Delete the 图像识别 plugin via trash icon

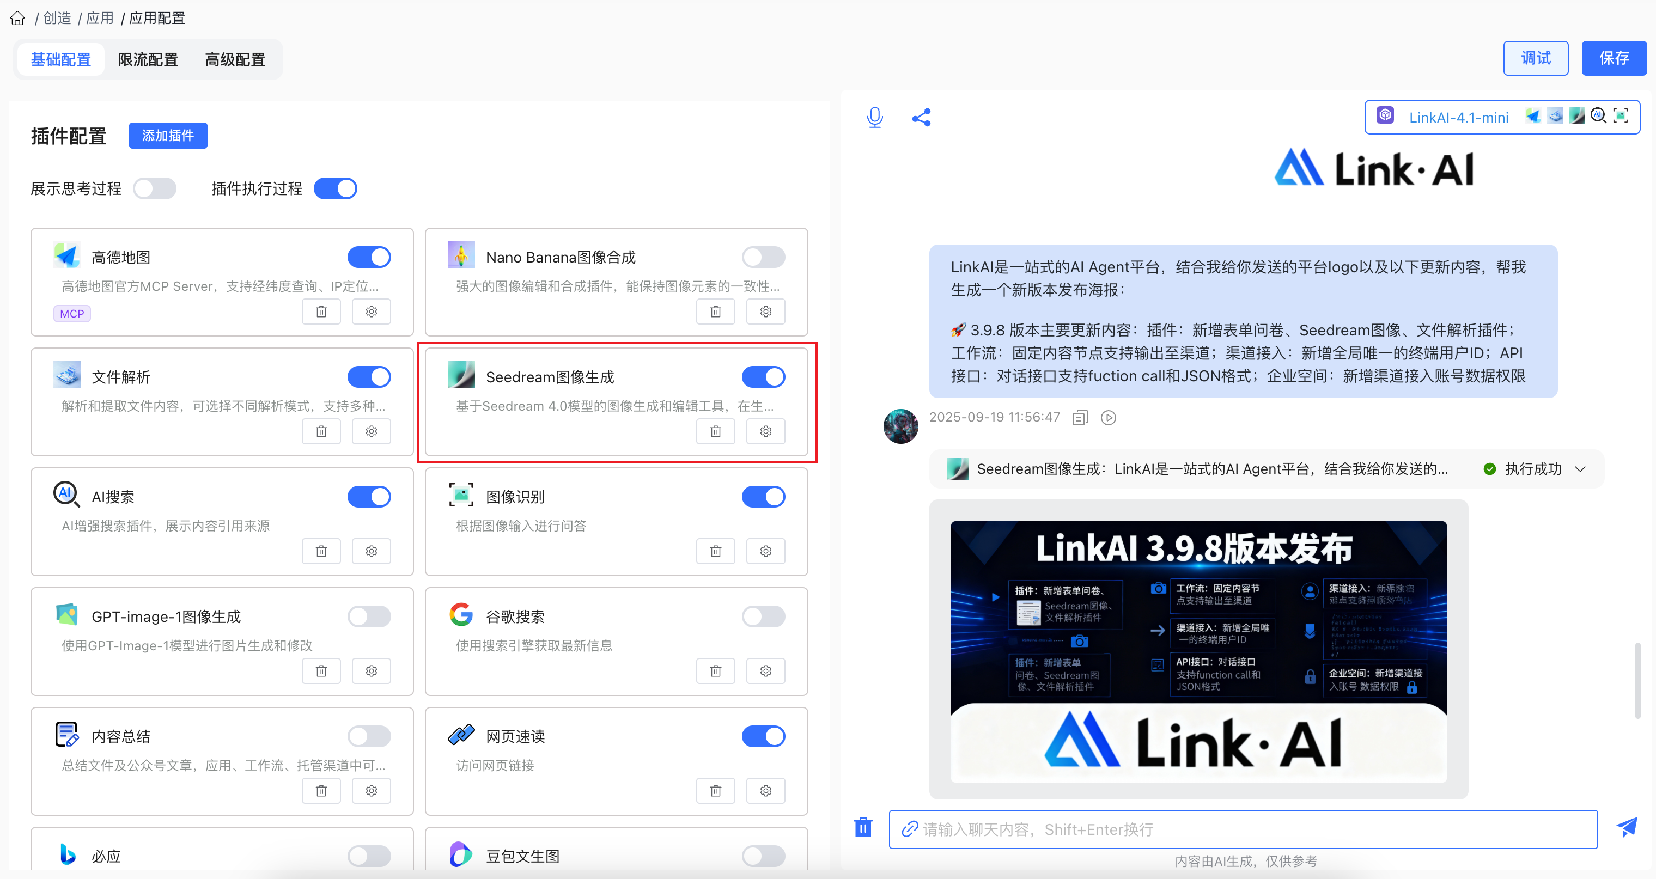715,551
